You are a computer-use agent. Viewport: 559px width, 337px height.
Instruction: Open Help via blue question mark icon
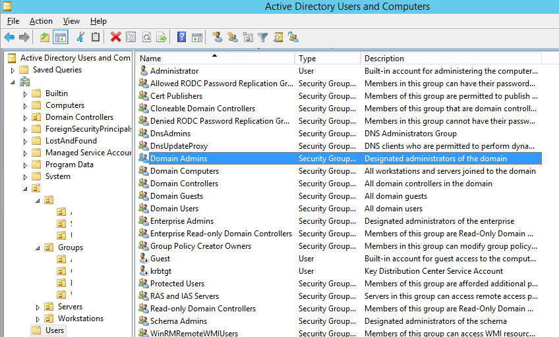click(x=181, y=38)
